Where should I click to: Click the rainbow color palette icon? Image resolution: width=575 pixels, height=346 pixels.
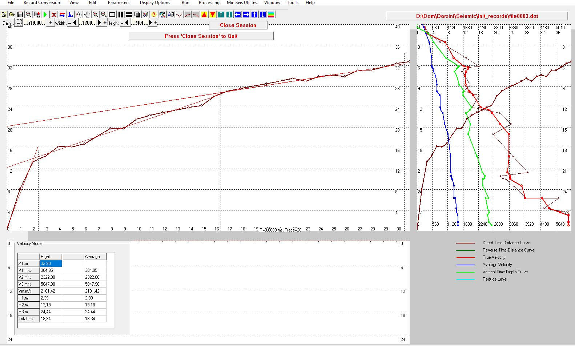[271, 15]
